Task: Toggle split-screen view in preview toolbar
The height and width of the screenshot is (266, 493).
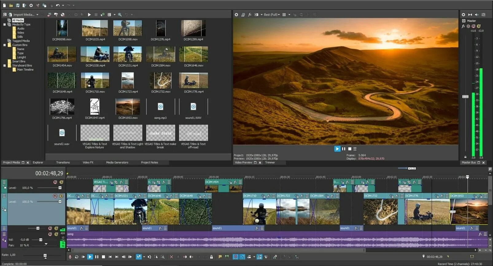Action: [x=256, y=14]
